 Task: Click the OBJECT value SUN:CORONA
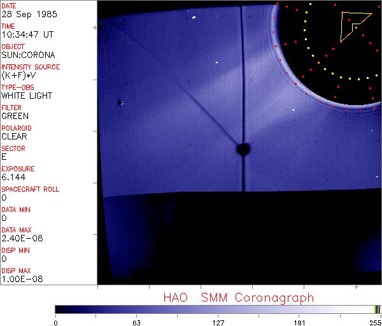coord(28,55)
